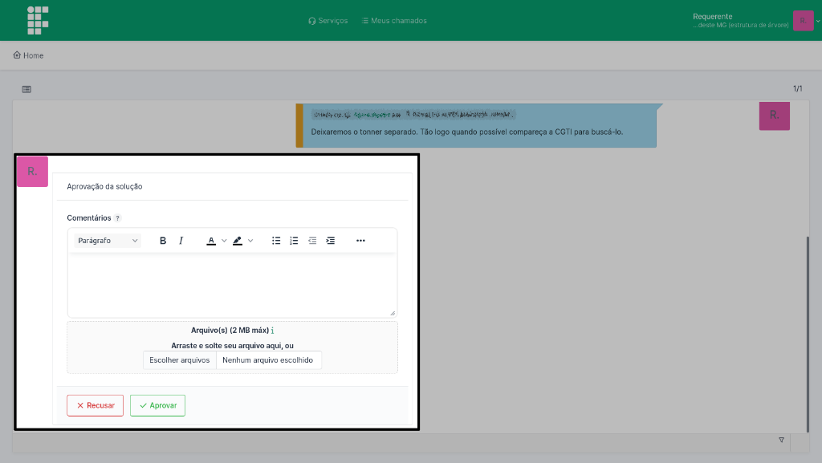Approve the solution with Aprovar button
Viewport: 822px width, 463px height.
click(x=157, y=405)
